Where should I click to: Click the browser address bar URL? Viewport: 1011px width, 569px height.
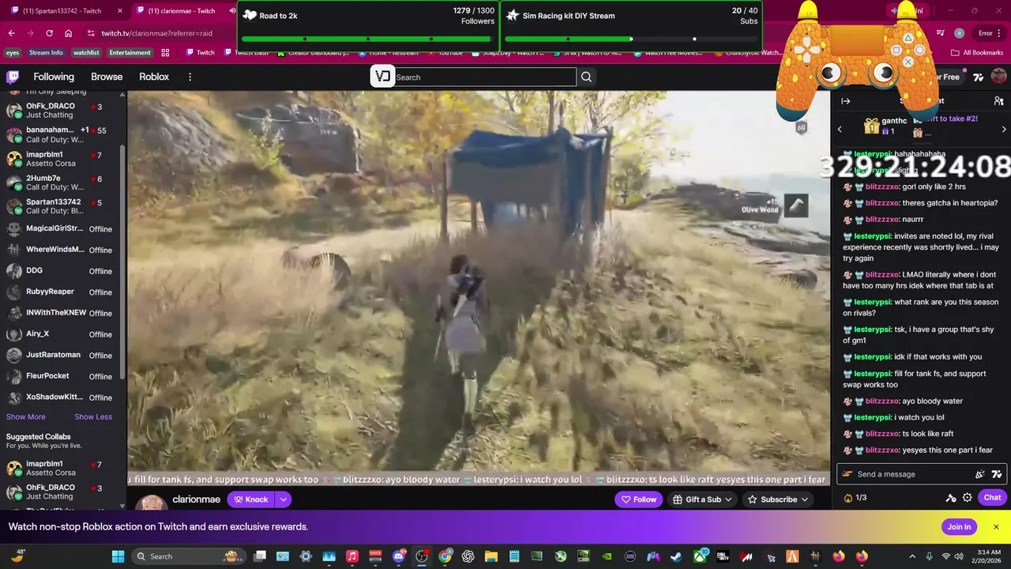coord(156,33)
